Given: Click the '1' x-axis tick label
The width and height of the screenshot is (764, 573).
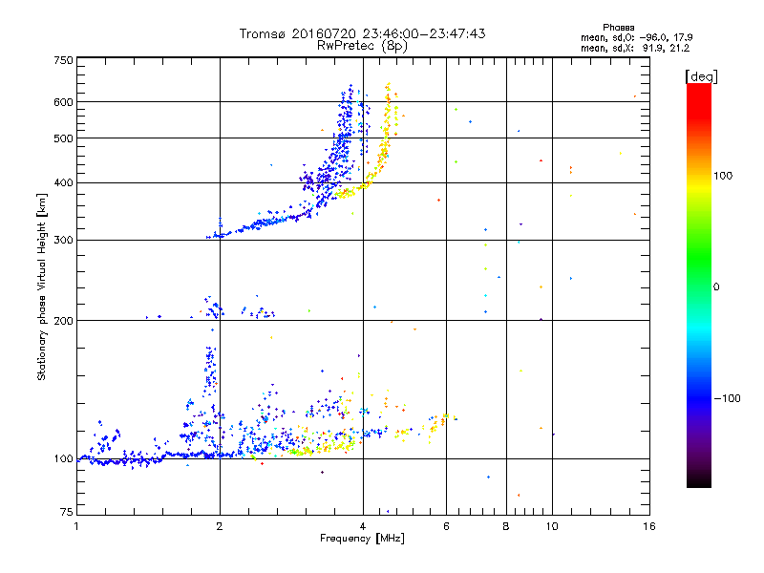Looking at the screenshot, I should 76,526.
